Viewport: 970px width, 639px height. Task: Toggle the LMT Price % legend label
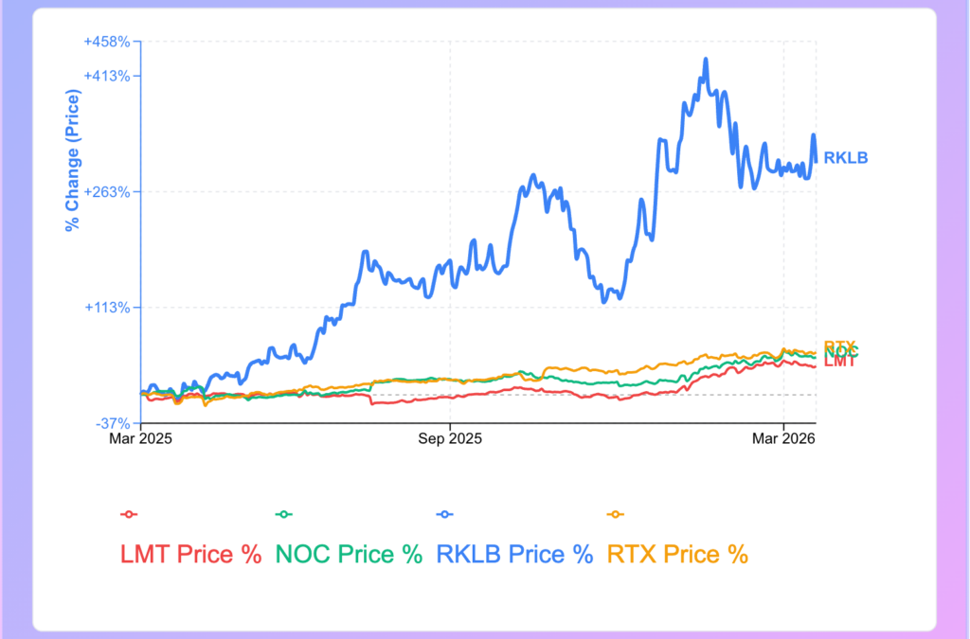(190, 555)
